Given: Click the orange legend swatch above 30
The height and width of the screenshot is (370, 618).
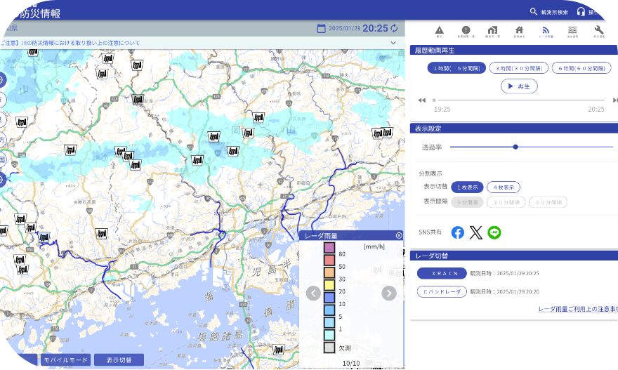Looking at the screenshot, I should point(329,272).
